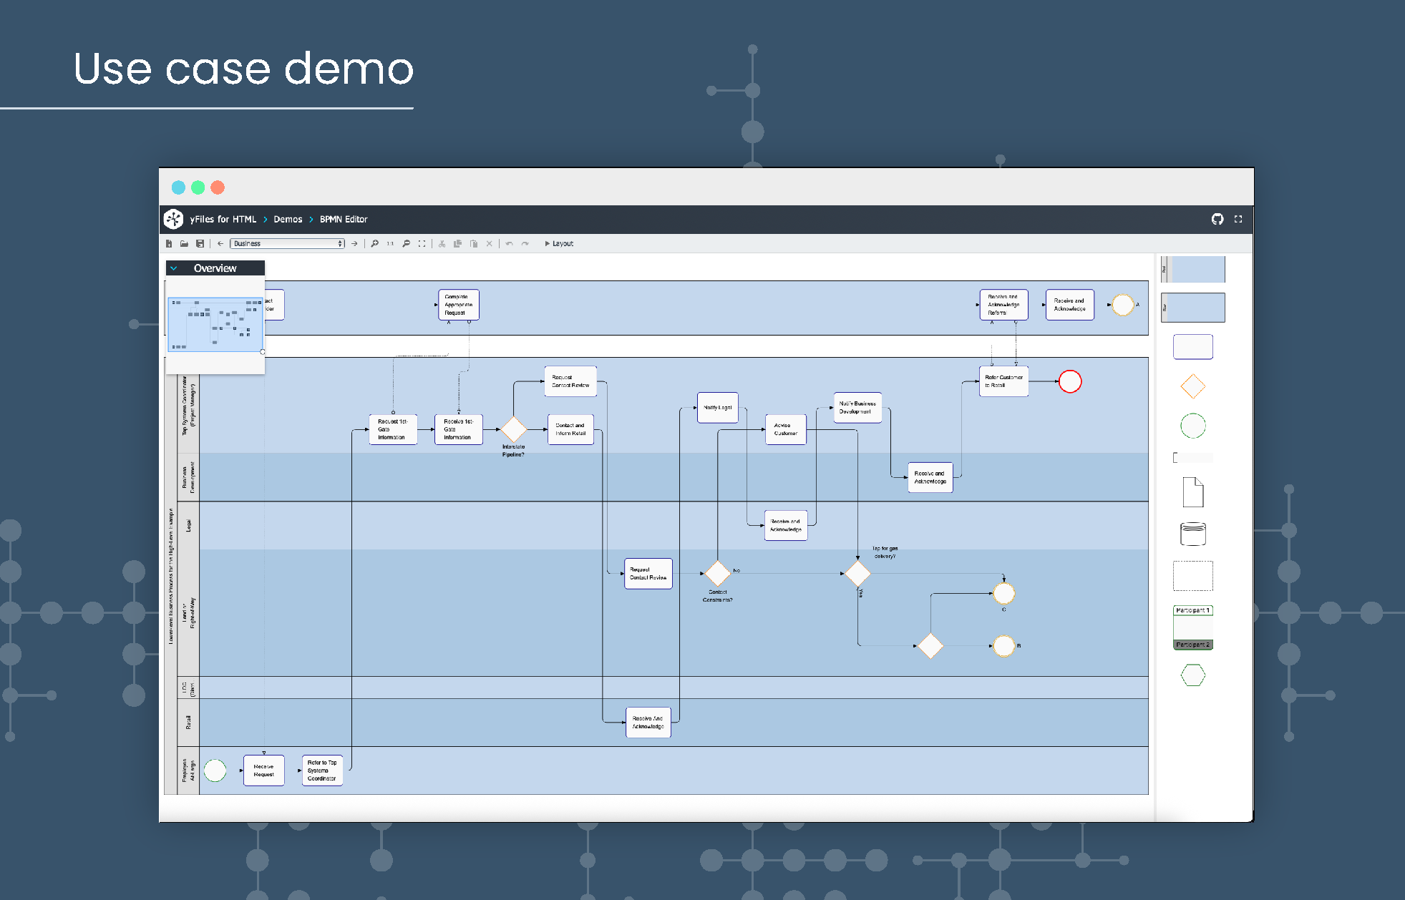Click the Undo arrow icon
The height and width of the screenshot is (900, 1405).
coord(510,243)
